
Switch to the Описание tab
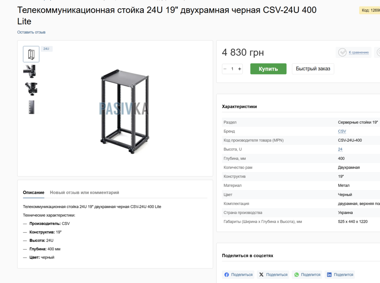tap(33, 193)
